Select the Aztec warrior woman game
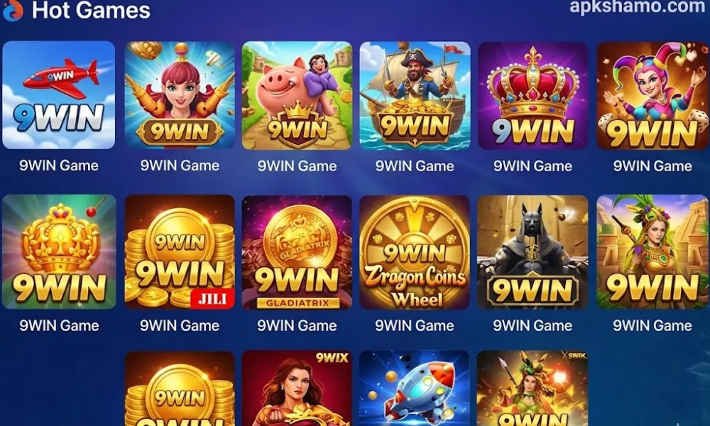Image resolution: width=710 pixels, height=426 pixels. [x=652, y=252]
